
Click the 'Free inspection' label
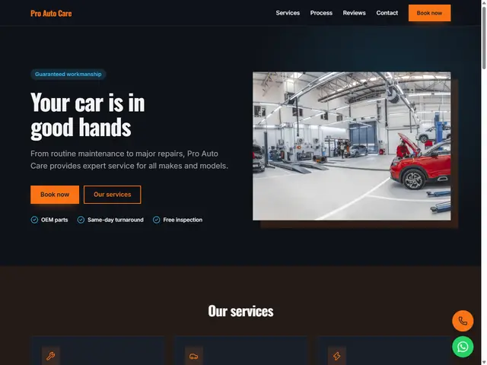183,220
